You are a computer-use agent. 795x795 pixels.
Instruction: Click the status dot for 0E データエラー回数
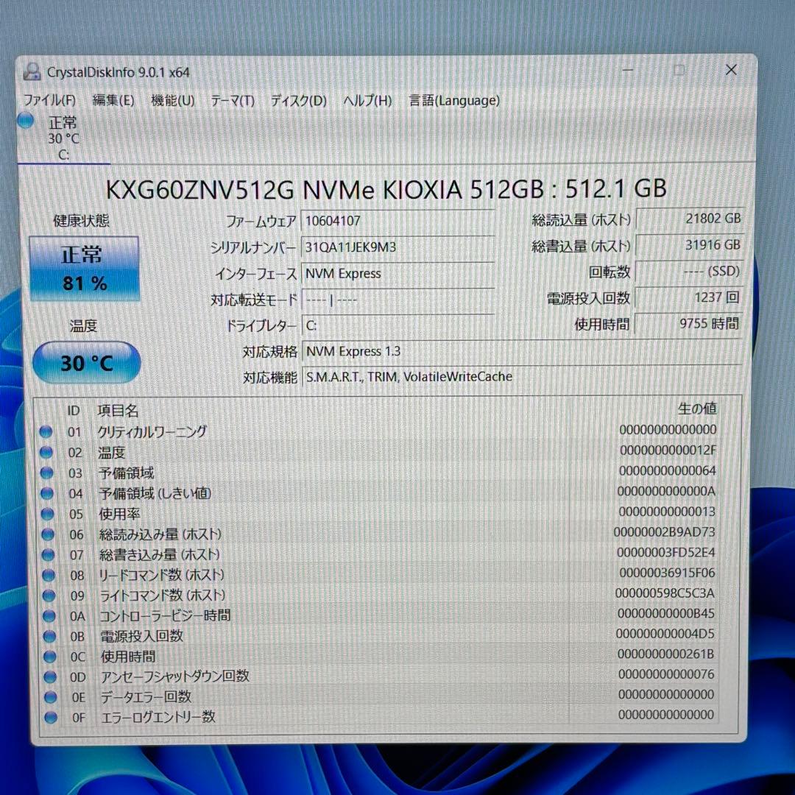click(x=50, y=697)
